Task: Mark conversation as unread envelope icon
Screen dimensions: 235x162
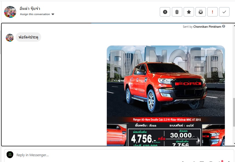Action: point(200,12)
